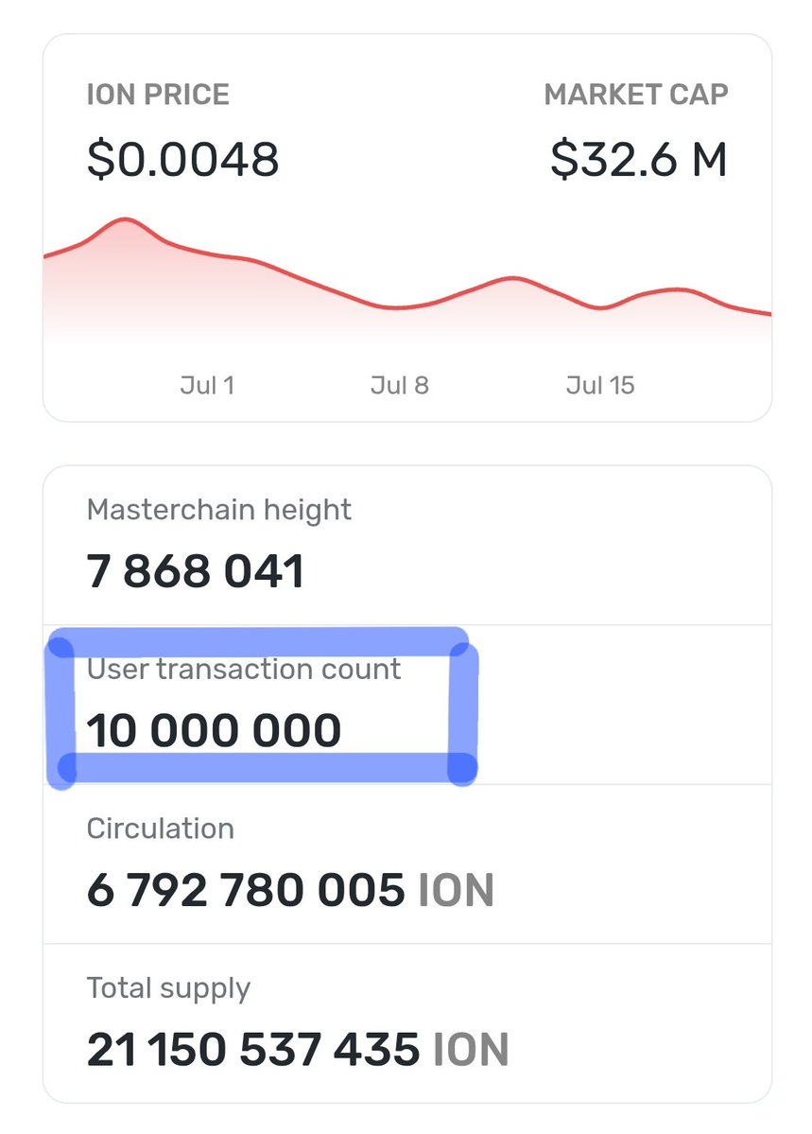Click the MARKET CAP label
The height and width of the screenshot is (1134, 812).
pyautogui.click(x=636, y=95)
